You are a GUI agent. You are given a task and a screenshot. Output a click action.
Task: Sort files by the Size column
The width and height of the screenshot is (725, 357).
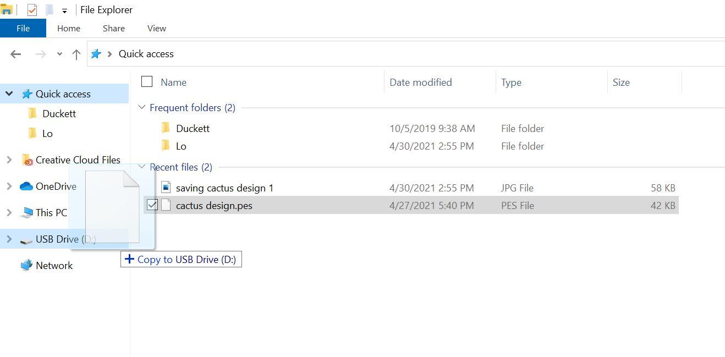point(621,83)
